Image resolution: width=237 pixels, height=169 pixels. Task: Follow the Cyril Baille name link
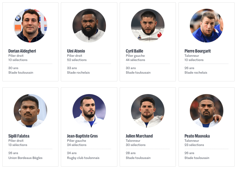tap(134, 51)
